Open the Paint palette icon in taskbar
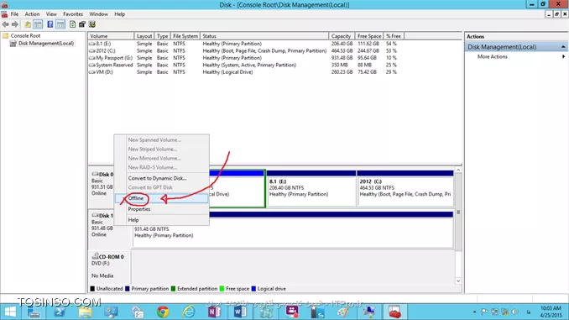 (343, 312)
